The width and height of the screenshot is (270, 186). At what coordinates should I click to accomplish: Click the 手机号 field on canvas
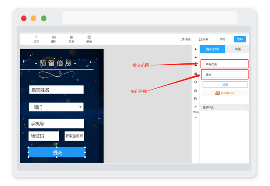pos(56,123)
